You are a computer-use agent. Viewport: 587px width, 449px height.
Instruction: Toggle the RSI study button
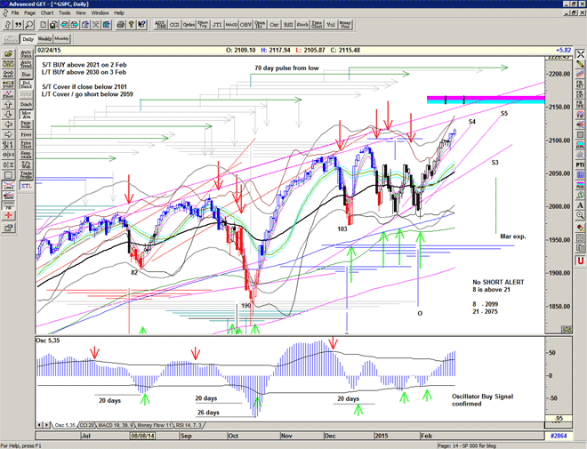click(x=289, y=25)
